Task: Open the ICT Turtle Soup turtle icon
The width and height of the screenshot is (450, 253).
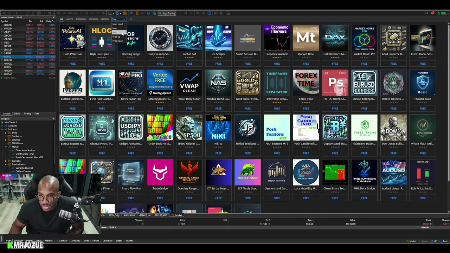Action: [x=247, y=173]
